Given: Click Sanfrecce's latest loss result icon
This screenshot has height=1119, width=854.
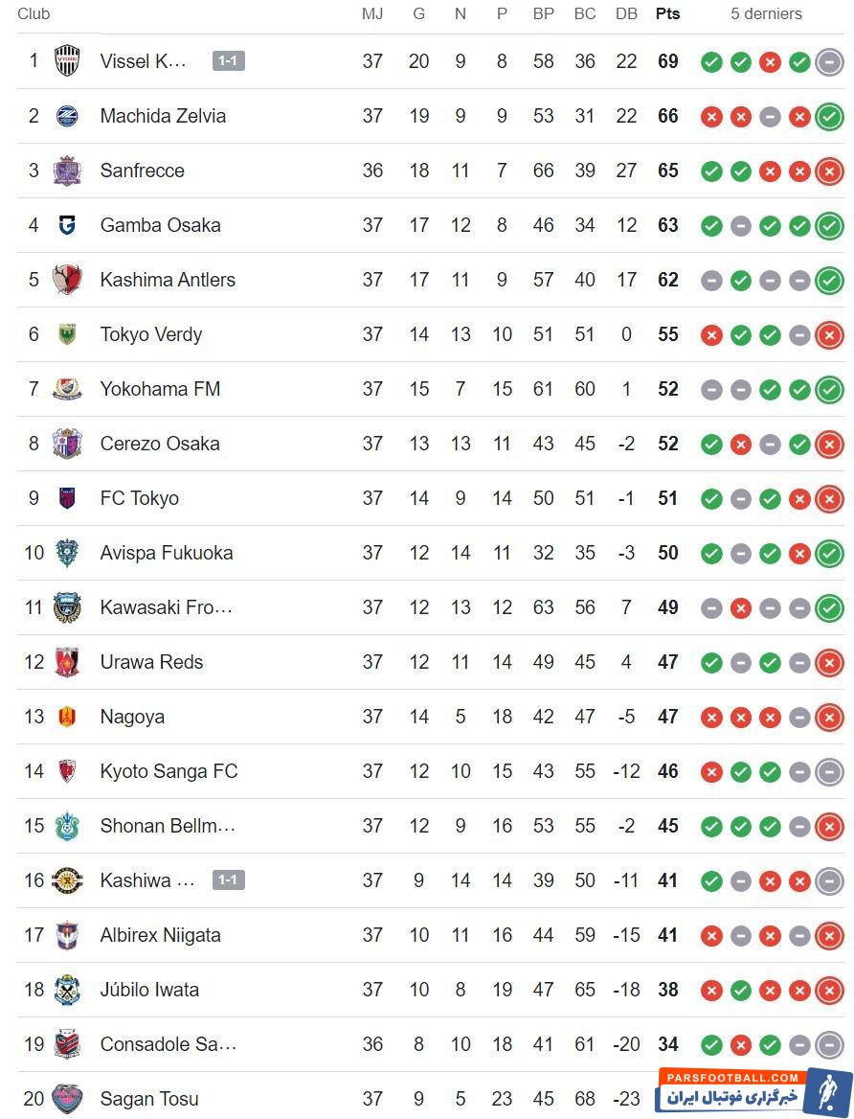Looking at the screenshot, I should click(x=829, y=171).
